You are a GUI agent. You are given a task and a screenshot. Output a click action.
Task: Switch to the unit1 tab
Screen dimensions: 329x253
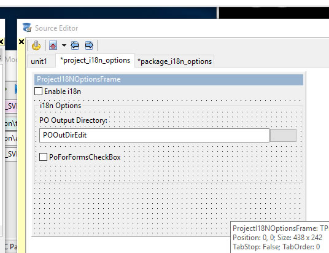[x=39, y=61]
